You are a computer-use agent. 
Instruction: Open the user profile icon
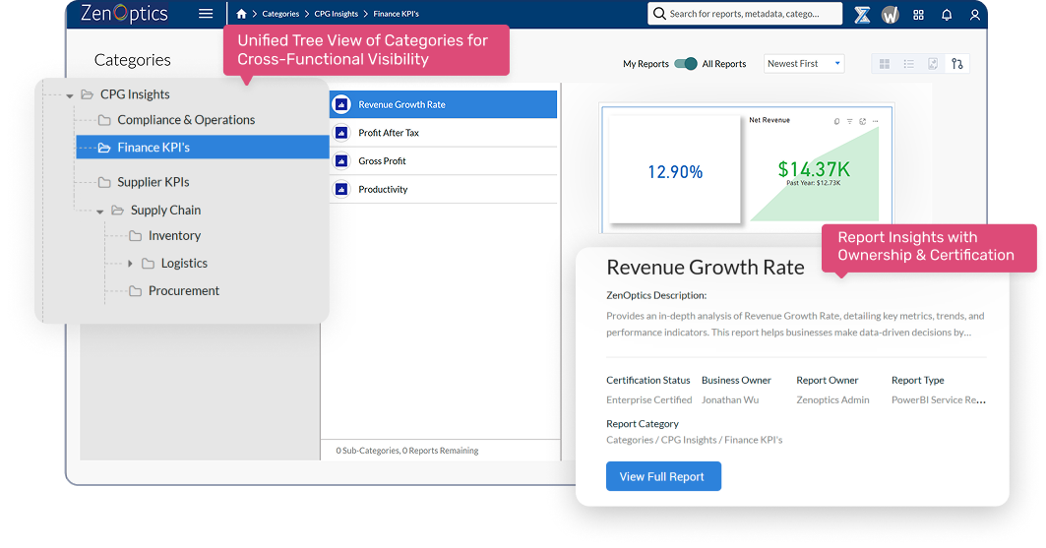tap(975, 15)
